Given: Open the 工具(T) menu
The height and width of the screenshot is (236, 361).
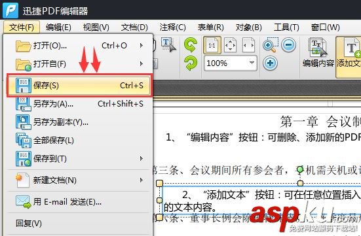Looking at the screenshot, I should [x=286, y=27].
